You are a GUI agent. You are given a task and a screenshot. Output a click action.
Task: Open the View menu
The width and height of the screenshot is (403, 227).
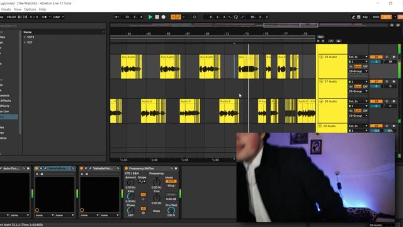click(x=18, y=9)
